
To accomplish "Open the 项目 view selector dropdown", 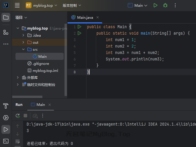I will [21, 17].
